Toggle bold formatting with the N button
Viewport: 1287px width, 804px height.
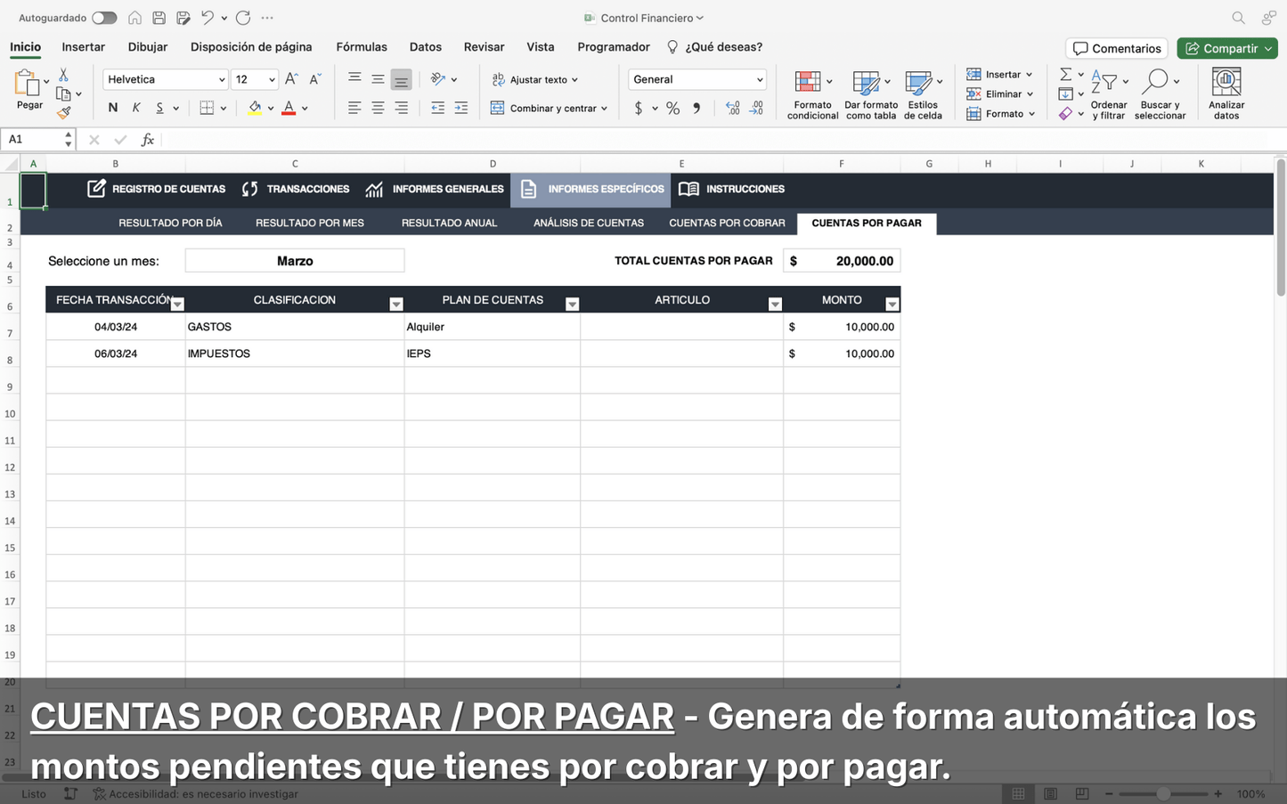pos(111,108)
